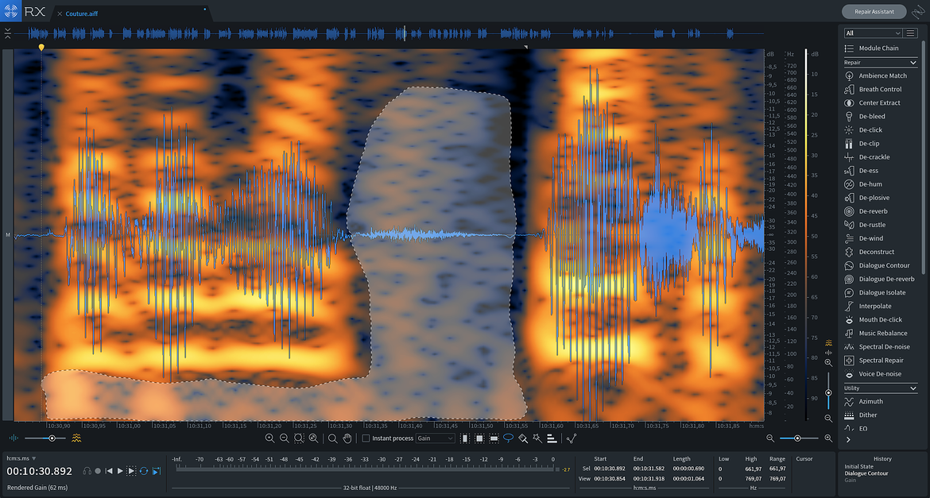The image size is (930, 498).
Task: Select the Time-Frequency selection tool
Action: 479,438
